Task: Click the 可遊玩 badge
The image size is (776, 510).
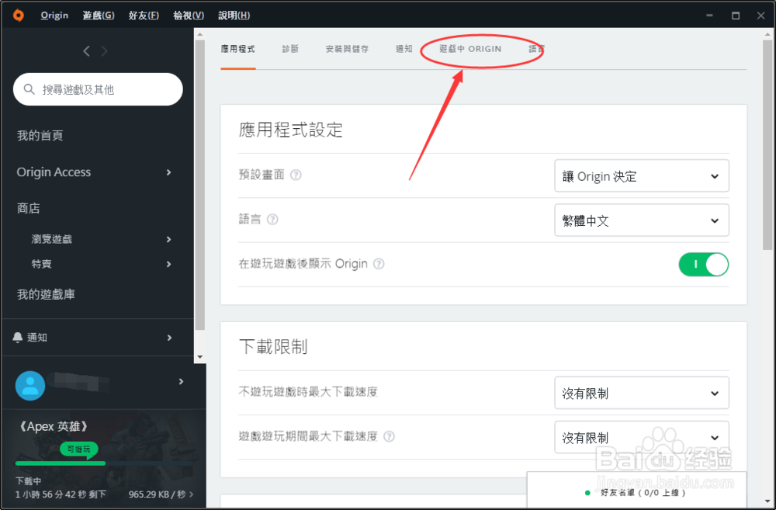Action: [78, 449]
